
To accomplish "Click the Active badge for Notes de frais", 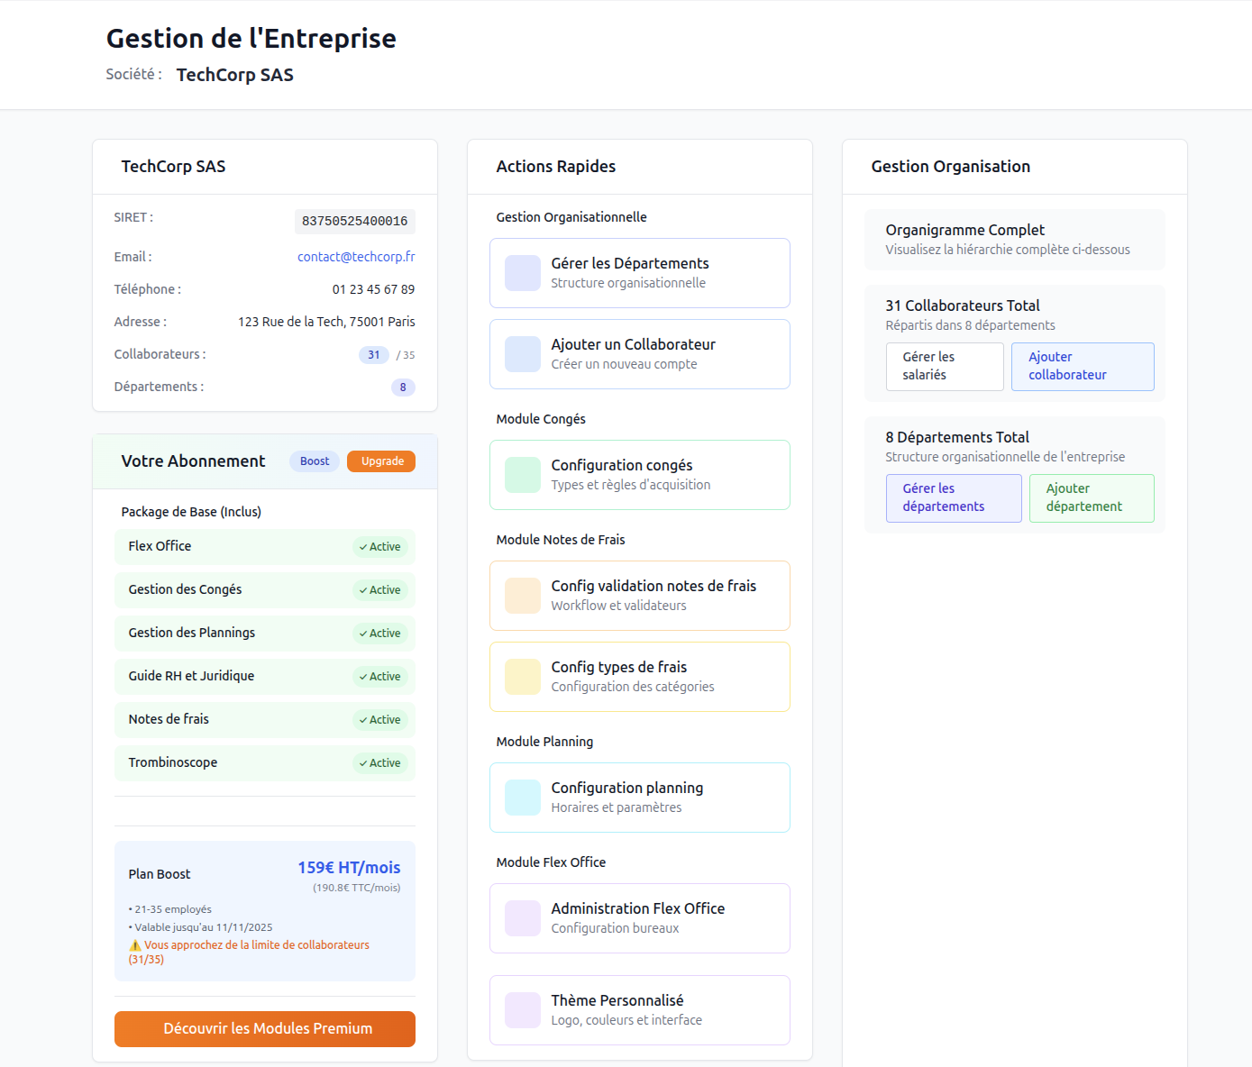I will pos(379,720).
